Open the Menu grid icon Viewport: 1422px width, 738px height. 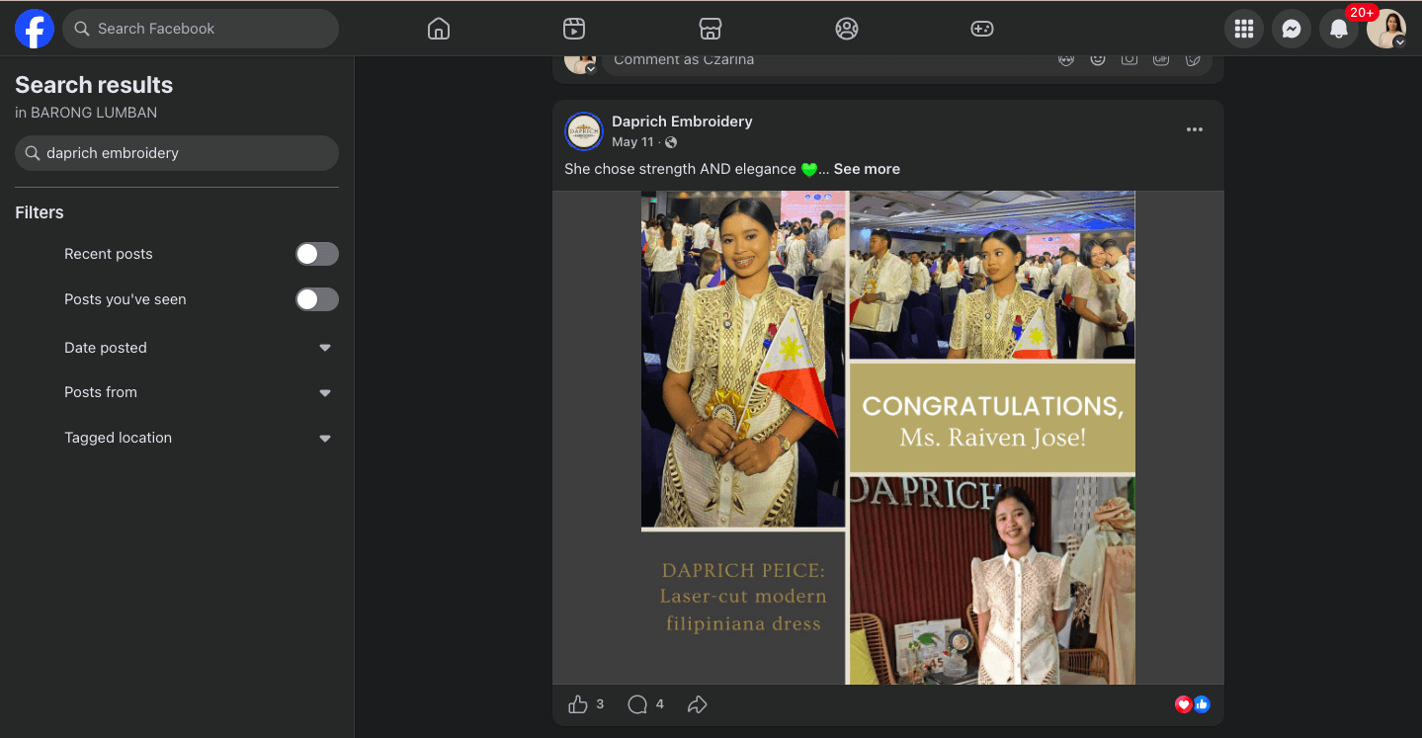coord(1244,29)
